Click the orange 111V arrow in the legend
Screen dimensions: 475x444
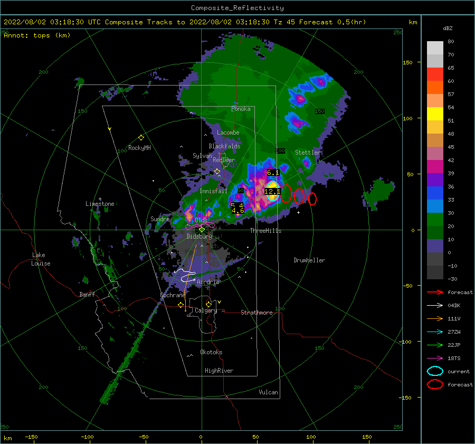coord(435,318)
